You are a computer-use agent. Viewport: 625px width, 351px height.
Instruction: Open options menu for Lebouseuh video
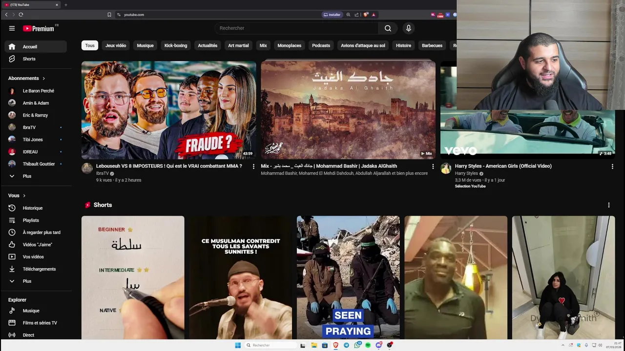point(253,167)
